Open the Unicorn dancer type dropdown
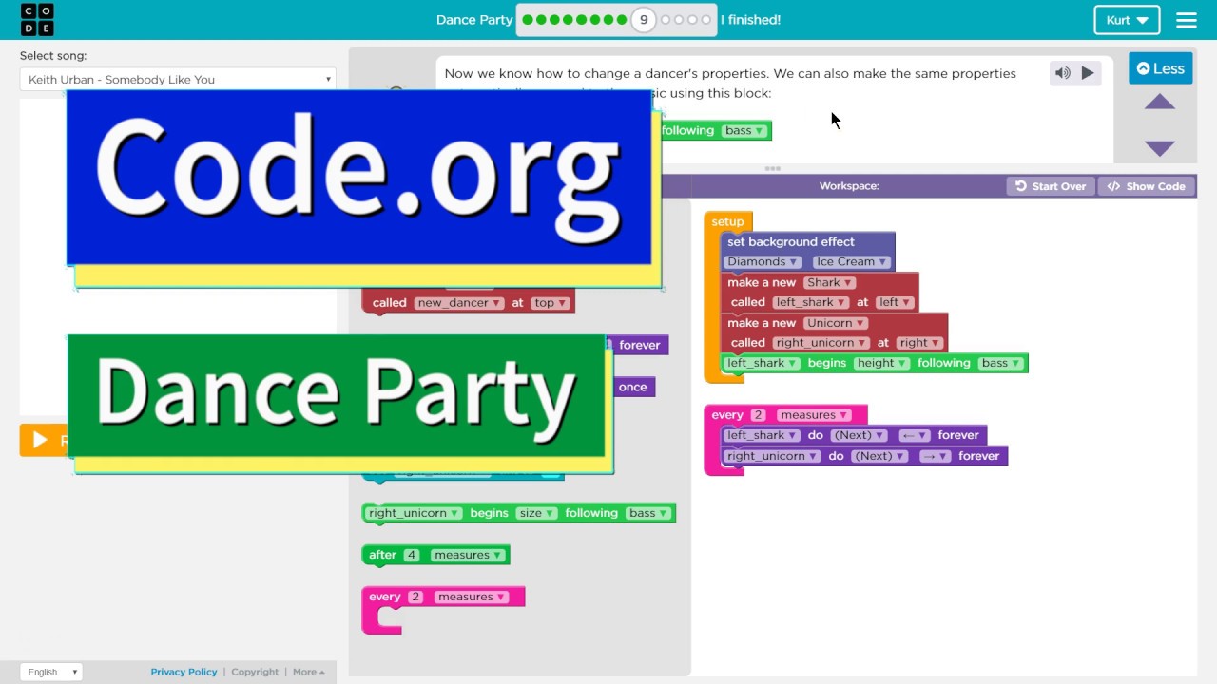This screenshot has width=1217, height=684. (837, 323)
